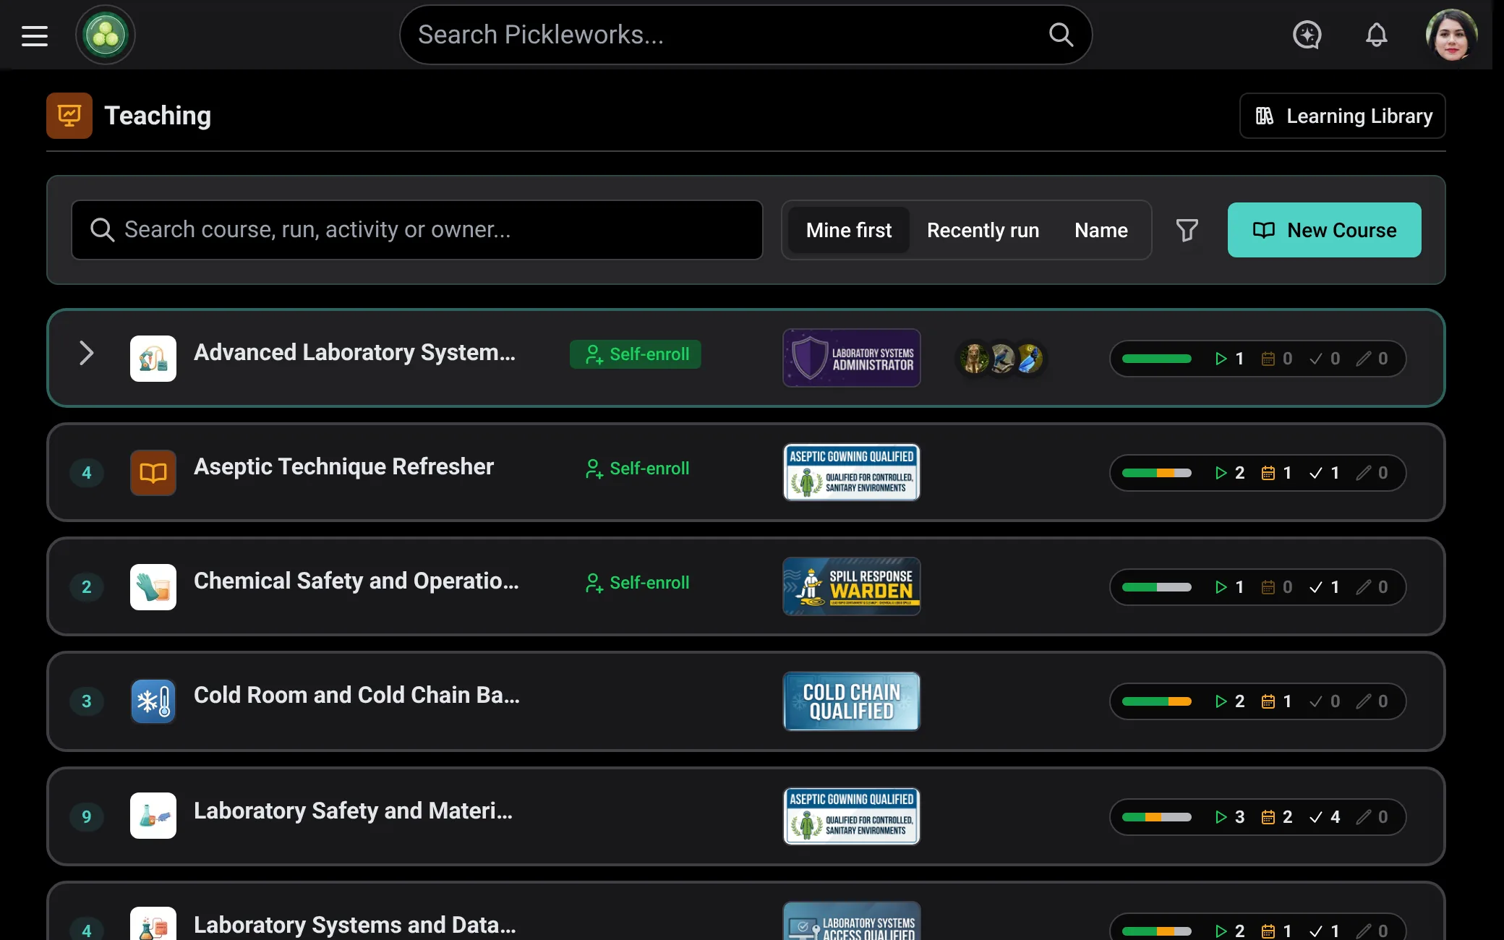1504x940 pixels.
Task: Expand Aseptic Technique Refresher count badge 4
Action: pyautogui.click(x=87, y=473)
